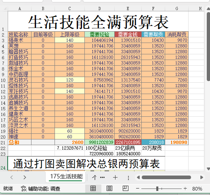Select the 淬灵之术 cell

click(x=20, y=125)
